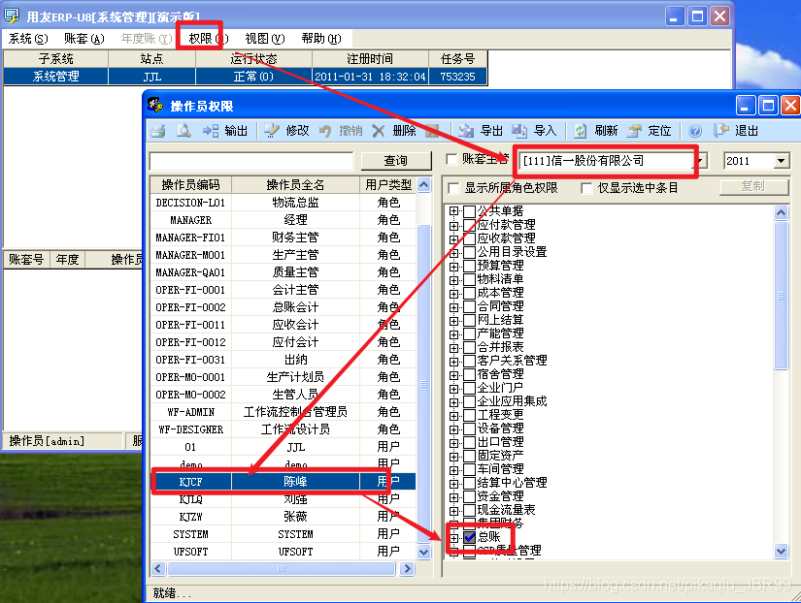The width and height of the screenshot is (801, 603).
Task: Enable 仅显示选中条目 checkbox
Action: pos(587,188)
